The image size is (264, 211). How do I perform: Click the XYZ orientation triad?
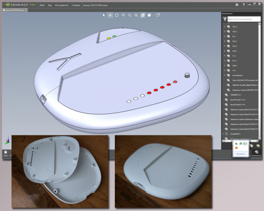(x=7, y=141)
